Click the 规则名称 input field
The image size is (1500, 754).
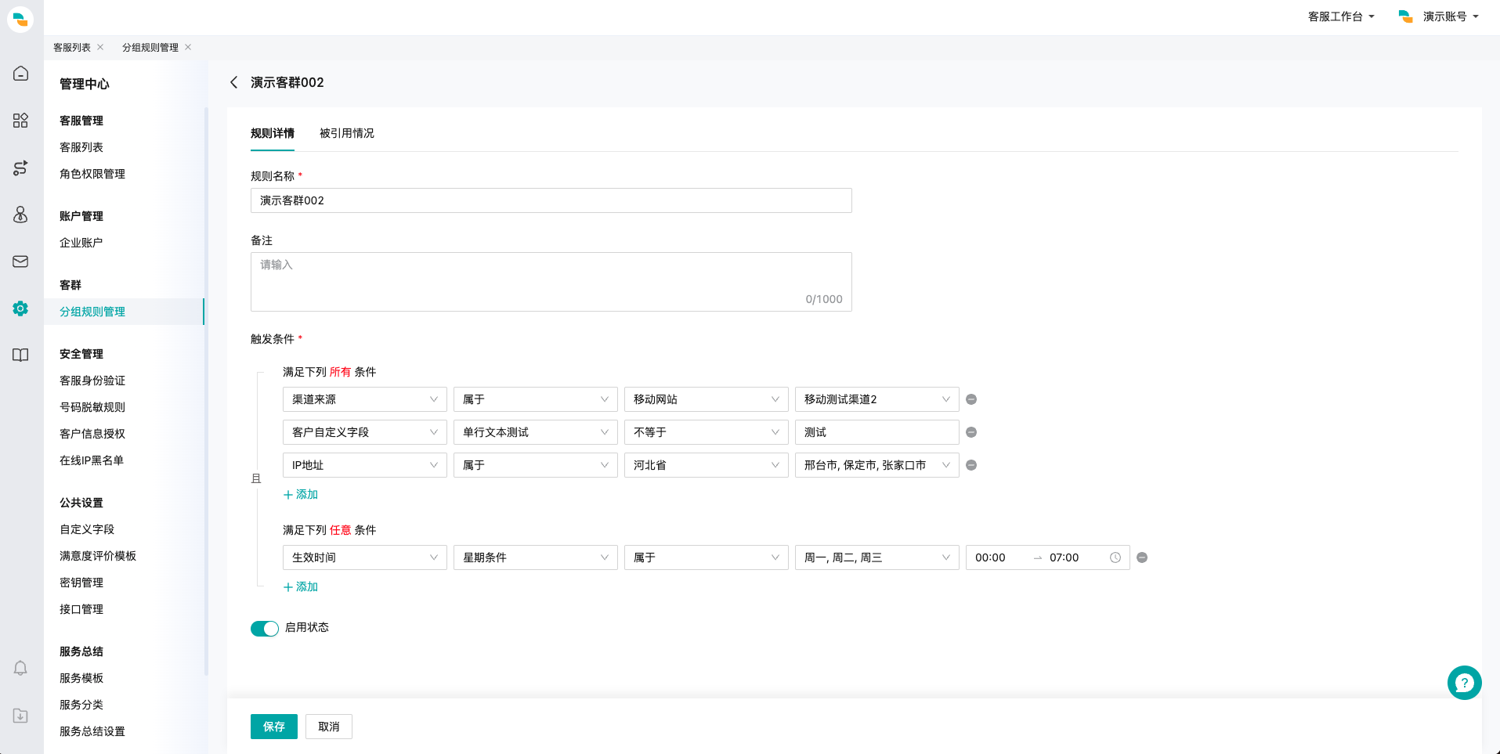551,200
